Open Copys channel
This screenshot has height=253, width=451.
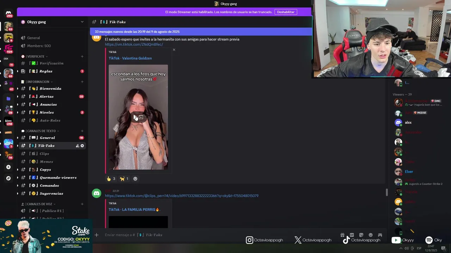[52, 170]
